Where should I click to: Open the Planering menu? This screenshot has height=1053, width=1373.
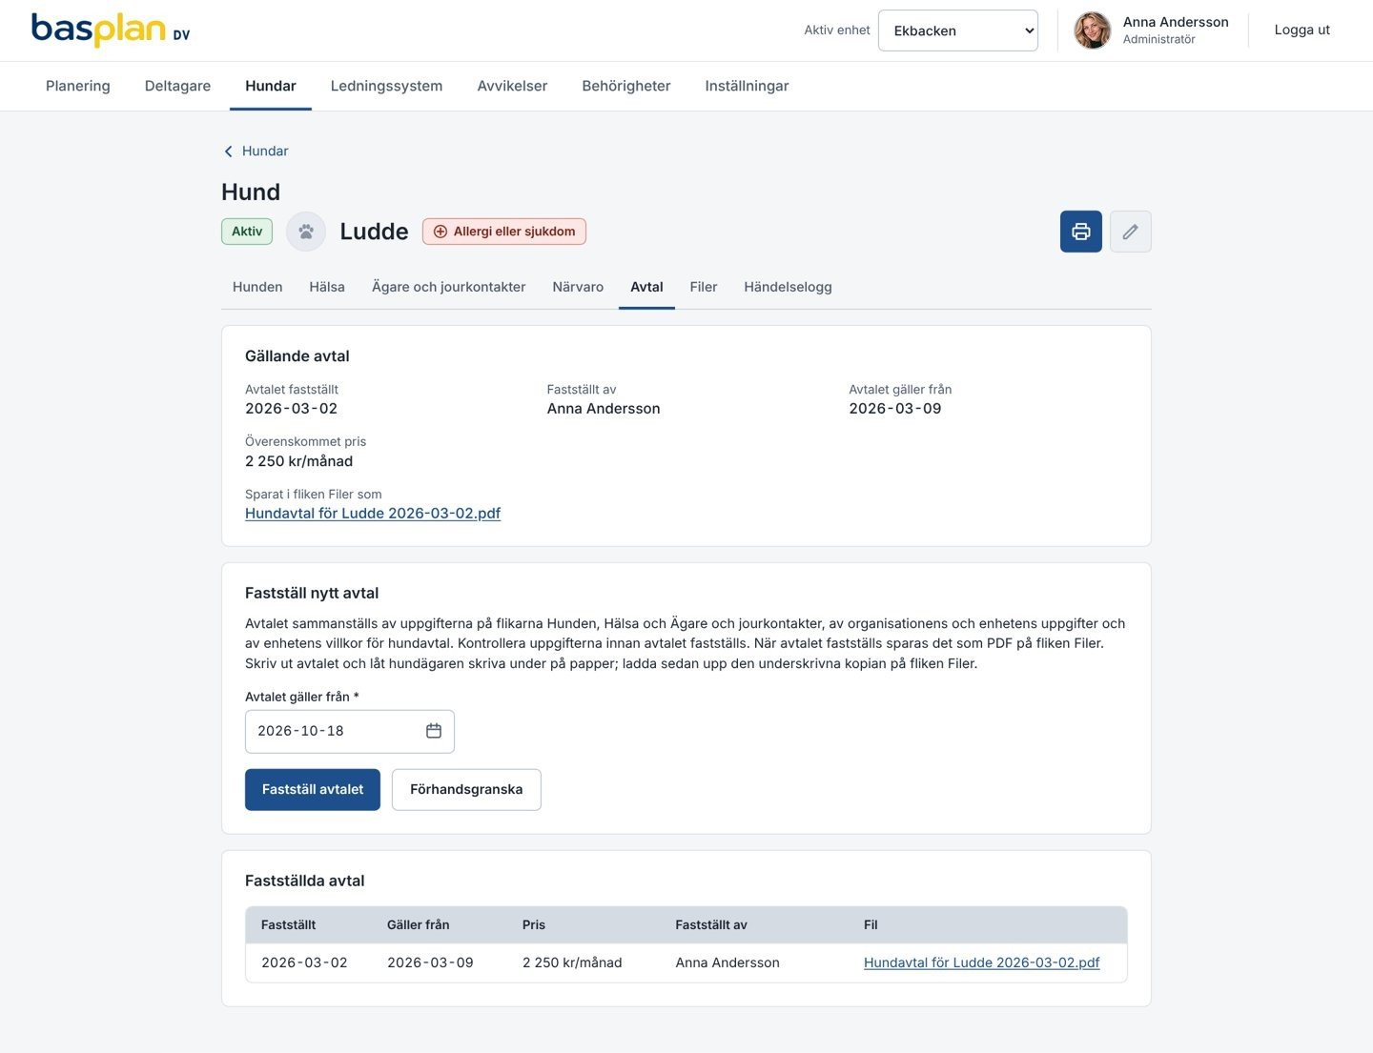point(78,86)
